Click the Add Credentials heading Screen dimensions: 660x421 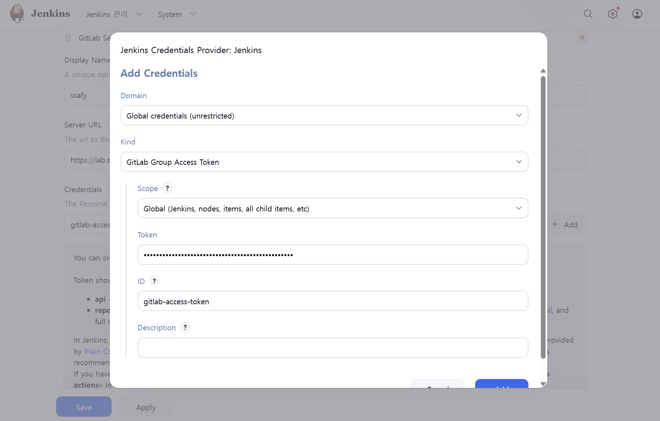(159, 73)
